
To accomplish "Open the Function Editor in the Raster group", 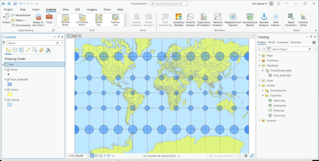I will (x=303, y=19).
